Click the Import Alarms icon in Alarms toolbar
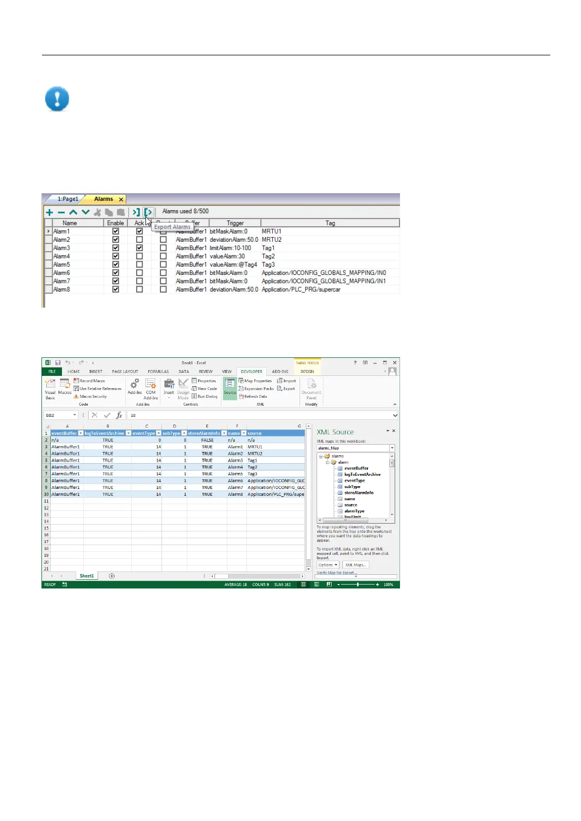The height and width of the screenshot is (821, 581). click(x=136, y=212)
